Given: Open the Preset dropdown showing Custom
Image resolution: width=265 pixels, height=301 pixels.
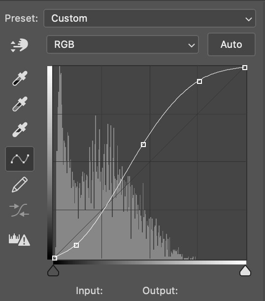Looking at the screenshot, I should (x=150, y=18).
